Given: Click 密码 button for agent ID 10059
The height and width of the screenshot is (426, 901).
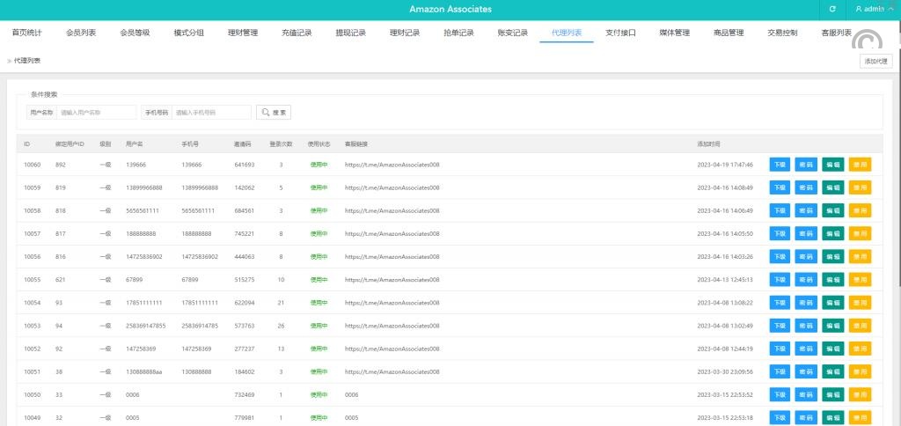Looking at the screenshot, I should (805, 187).
